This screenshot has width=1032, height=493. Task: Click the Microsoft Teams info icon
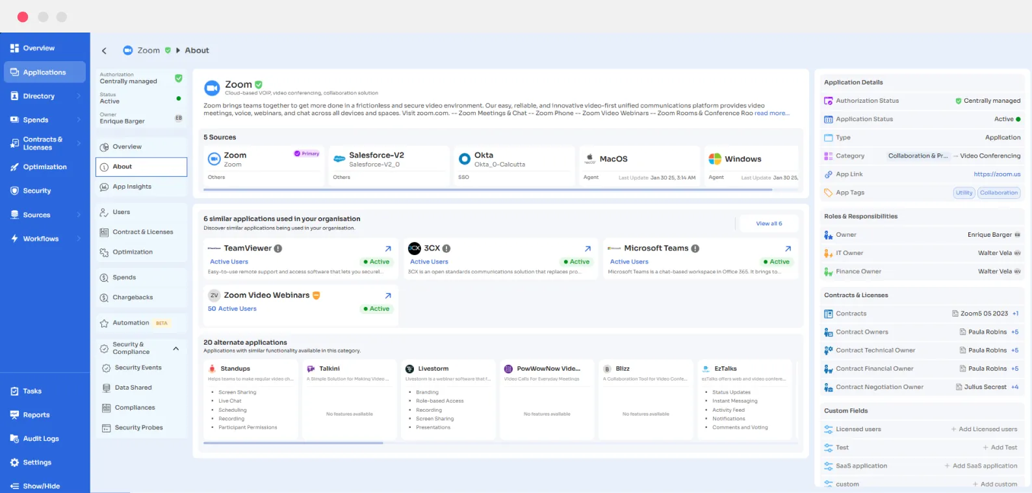tap(695, 248)
